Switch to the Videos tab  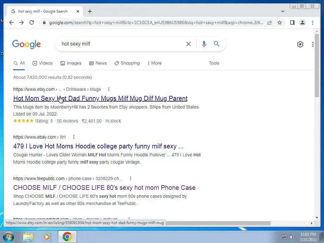point(43,63)
